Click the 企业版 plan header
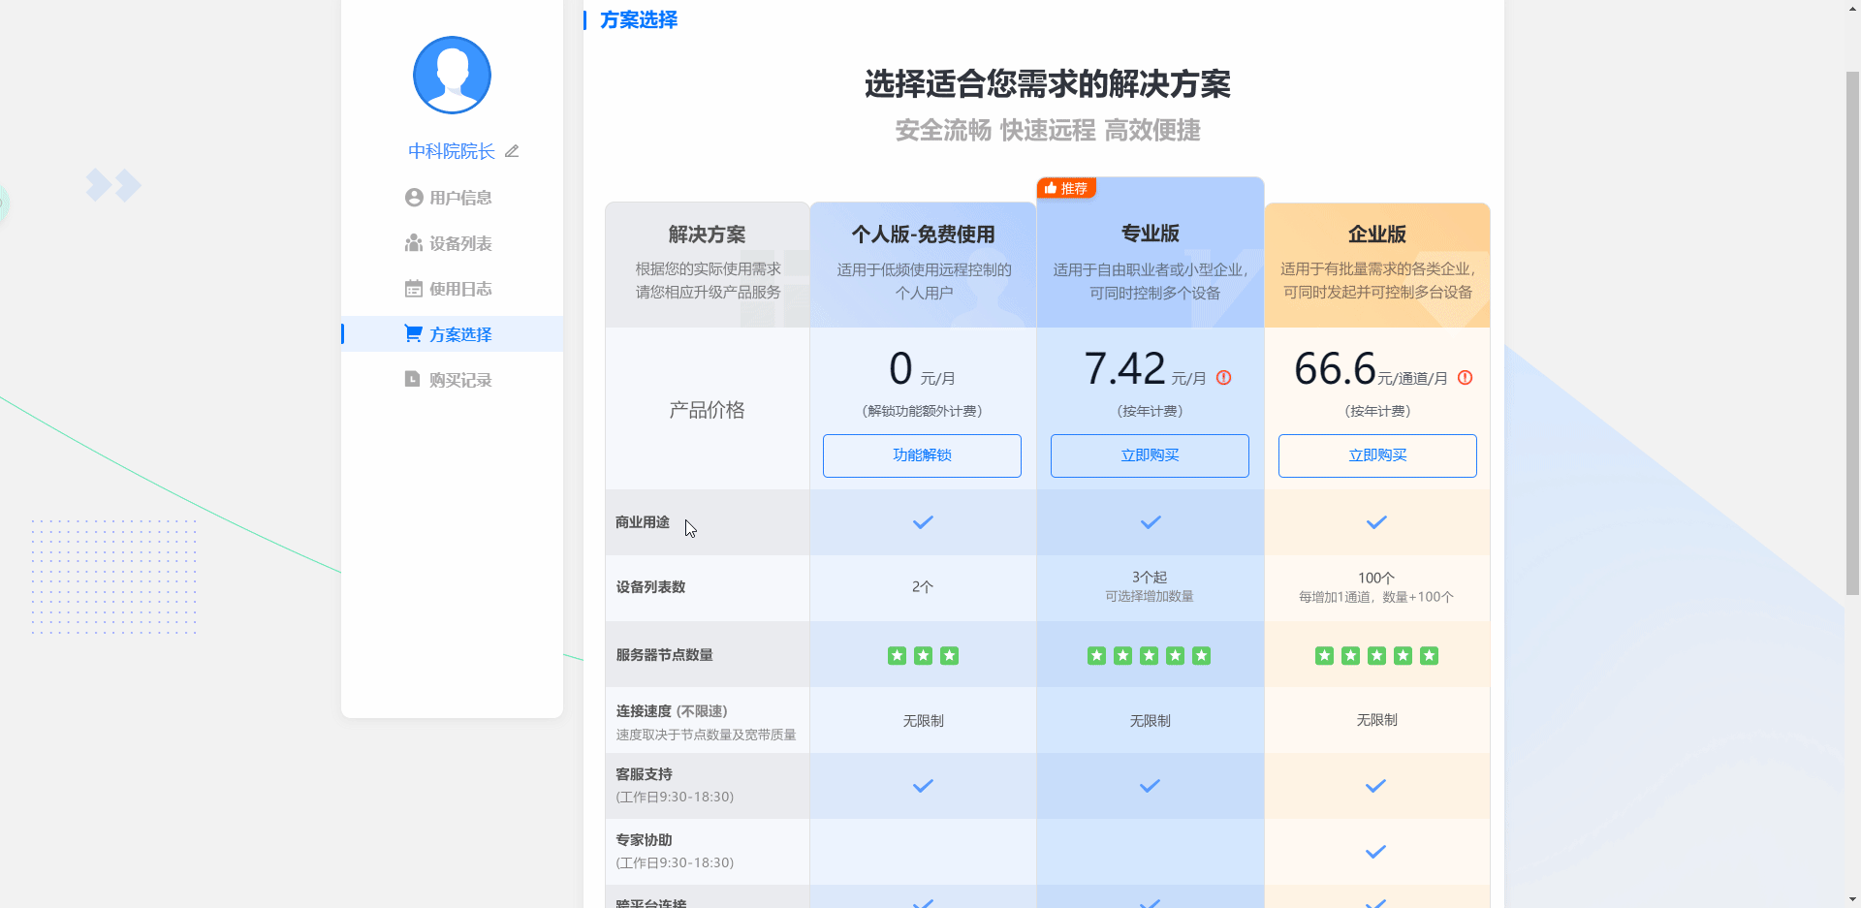The image size is (1861, 908). 1377,235
